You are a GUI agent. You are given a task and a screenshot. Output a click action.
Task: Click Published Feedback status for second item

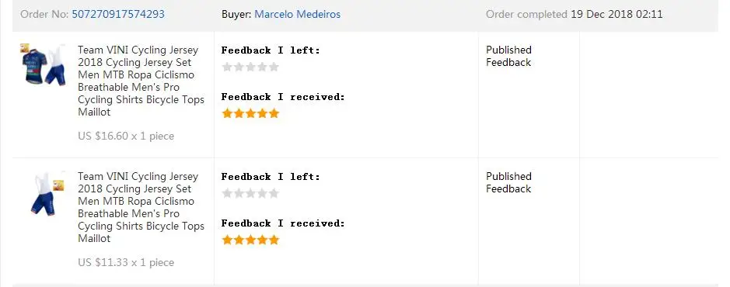(508, 182)
